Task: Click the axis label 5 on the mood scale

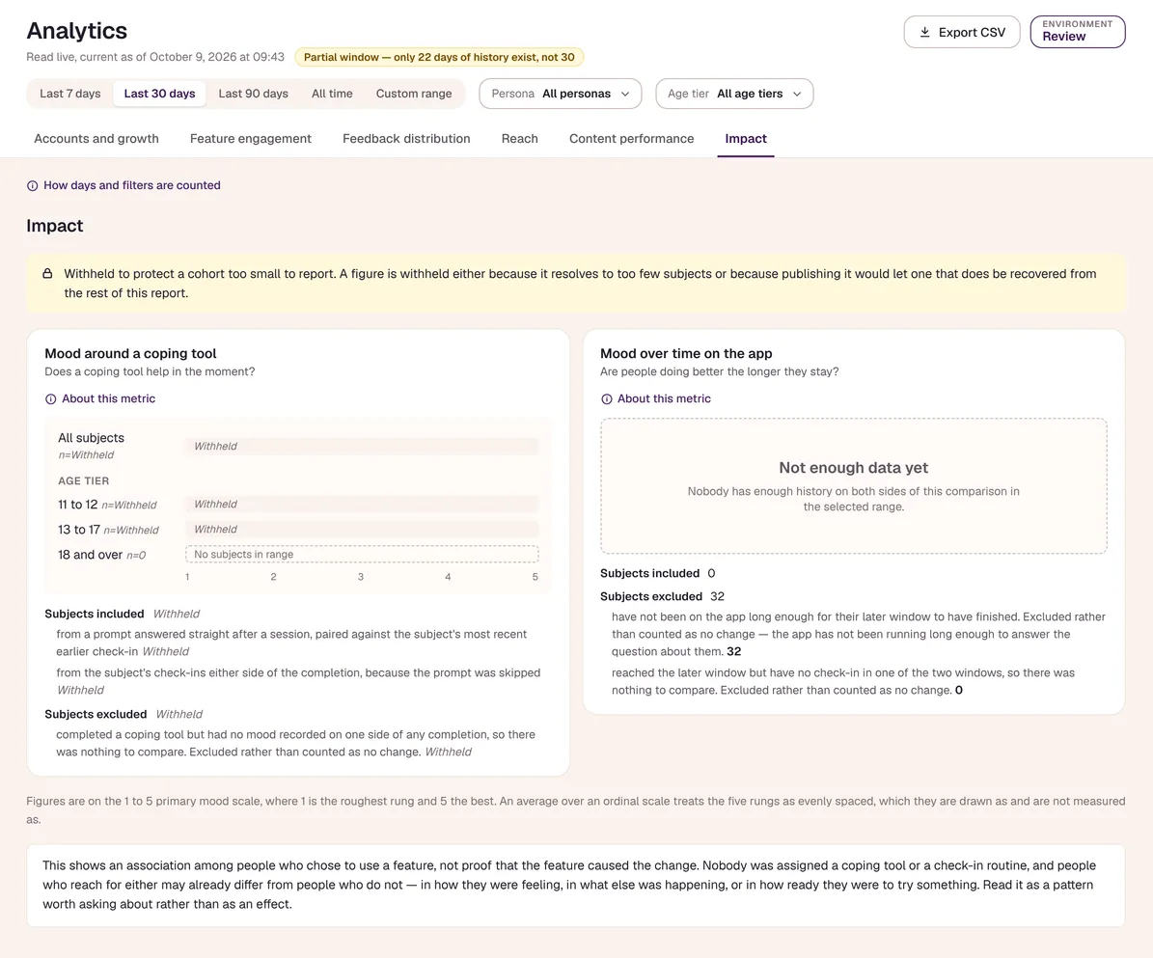Action: [535, 577]
